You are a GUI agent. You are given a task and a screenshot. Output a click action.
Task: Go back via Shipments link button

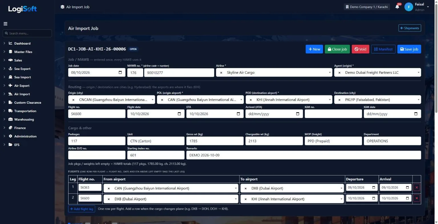(409, 28)
